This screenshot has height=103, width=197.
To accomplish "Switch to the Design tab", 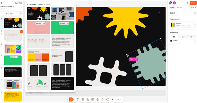I will tap(172, 7).
